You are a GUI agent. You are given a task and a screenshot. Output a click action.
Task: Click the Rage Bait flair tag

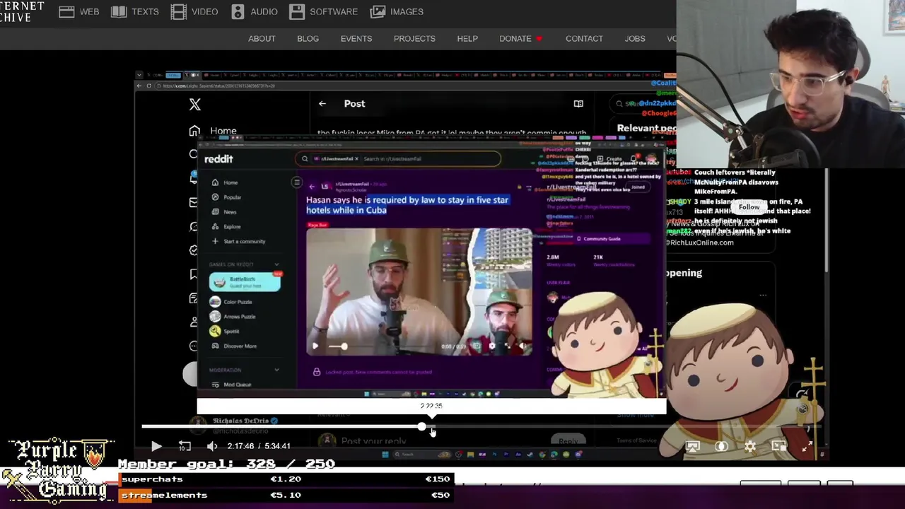(x=317, y=225)
